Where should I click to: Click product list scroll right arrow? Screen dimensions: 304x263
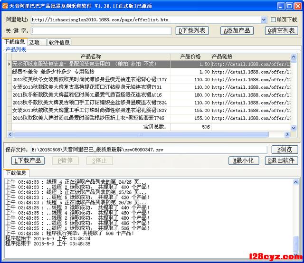(x=287, y=134)
